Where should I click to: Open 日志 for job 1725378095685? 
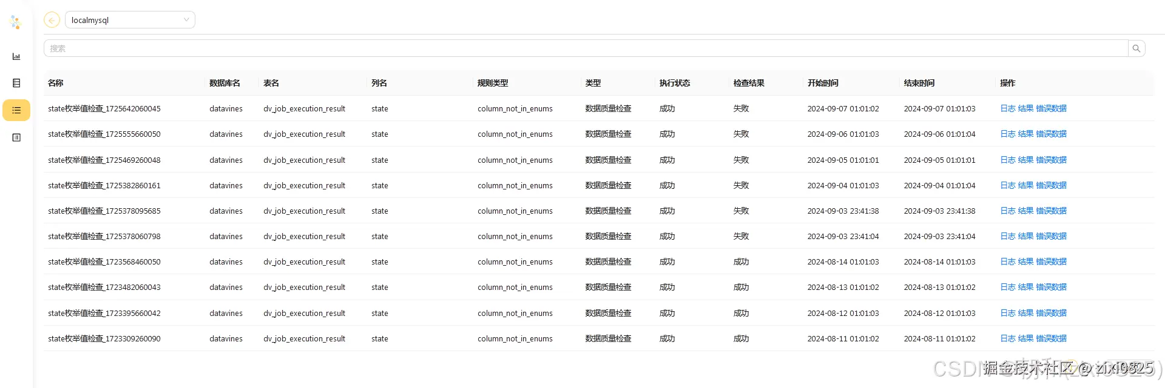pyautogui.click(x=1008, y=211)
